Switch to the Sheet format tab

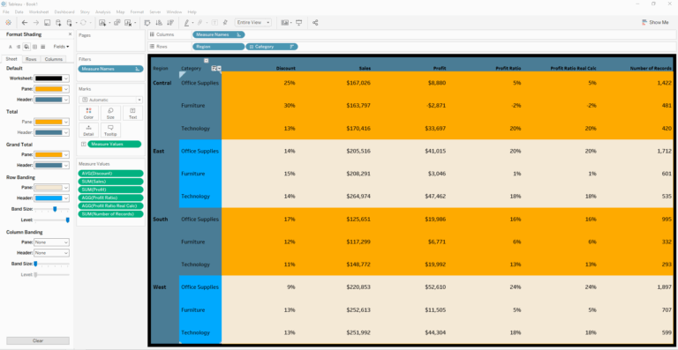[11, 59]
